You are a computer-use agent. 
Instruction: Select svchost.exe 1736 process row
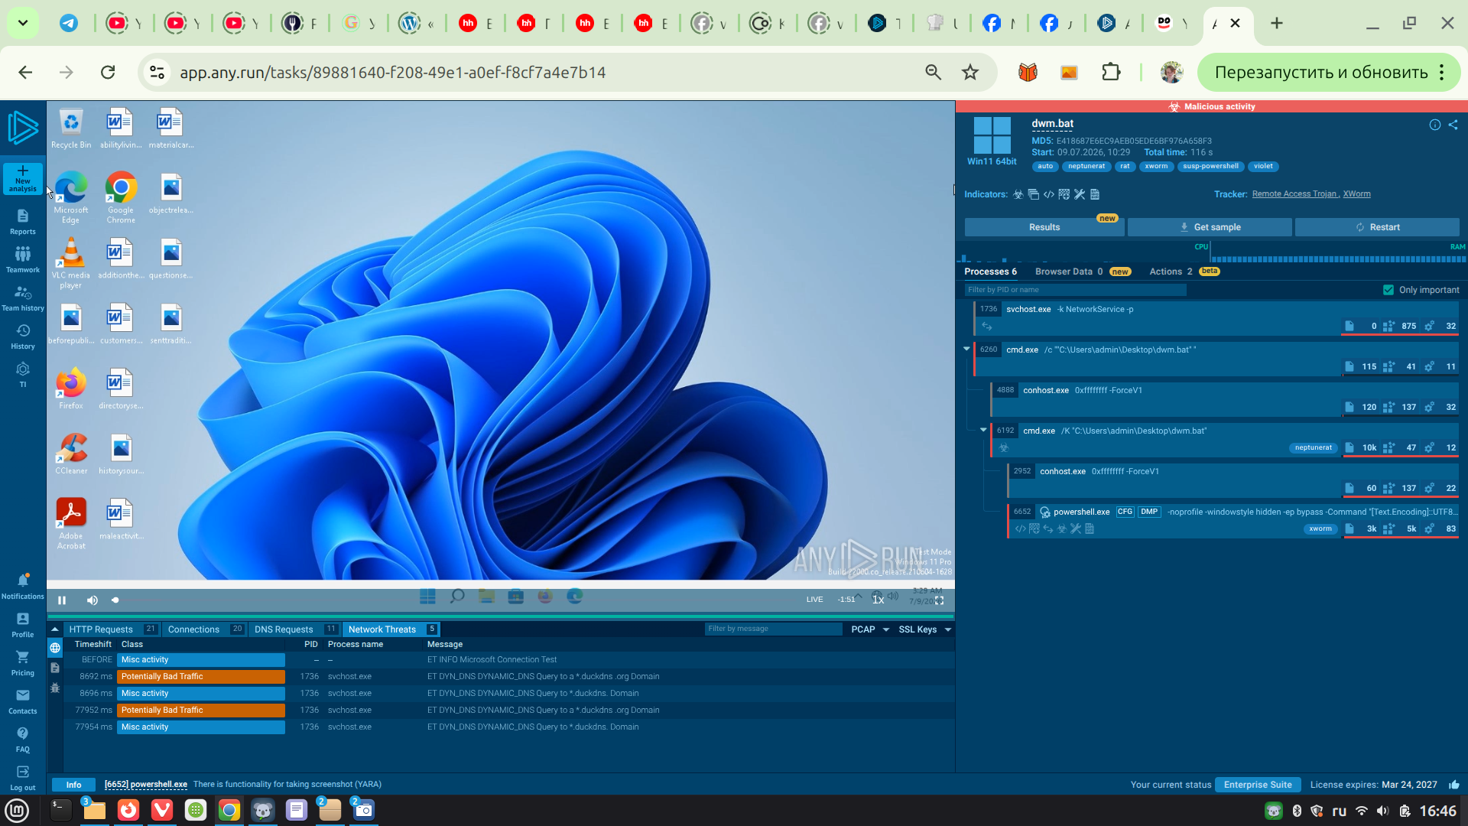(x=1216, y=317)
